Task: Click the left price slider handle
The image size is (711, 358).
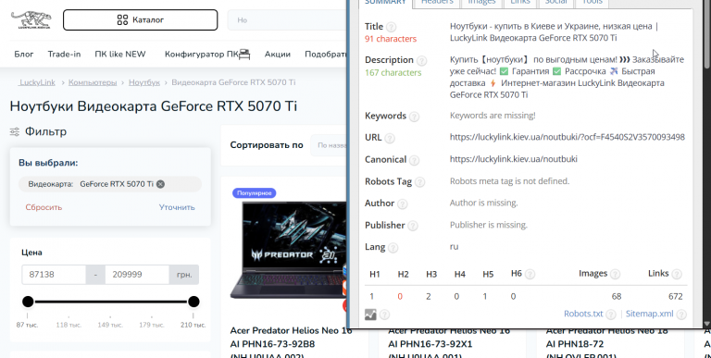Action: 28,302
